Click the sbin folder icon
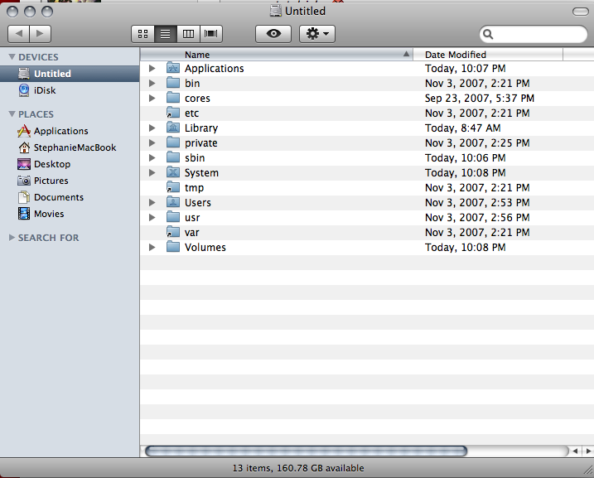 click(173, 157)
